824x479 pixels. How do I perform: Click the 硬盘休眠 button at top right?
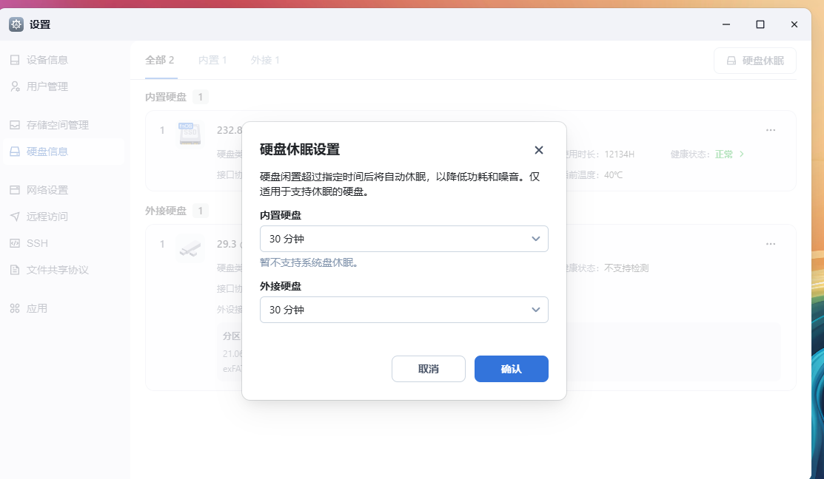point(754,61)
